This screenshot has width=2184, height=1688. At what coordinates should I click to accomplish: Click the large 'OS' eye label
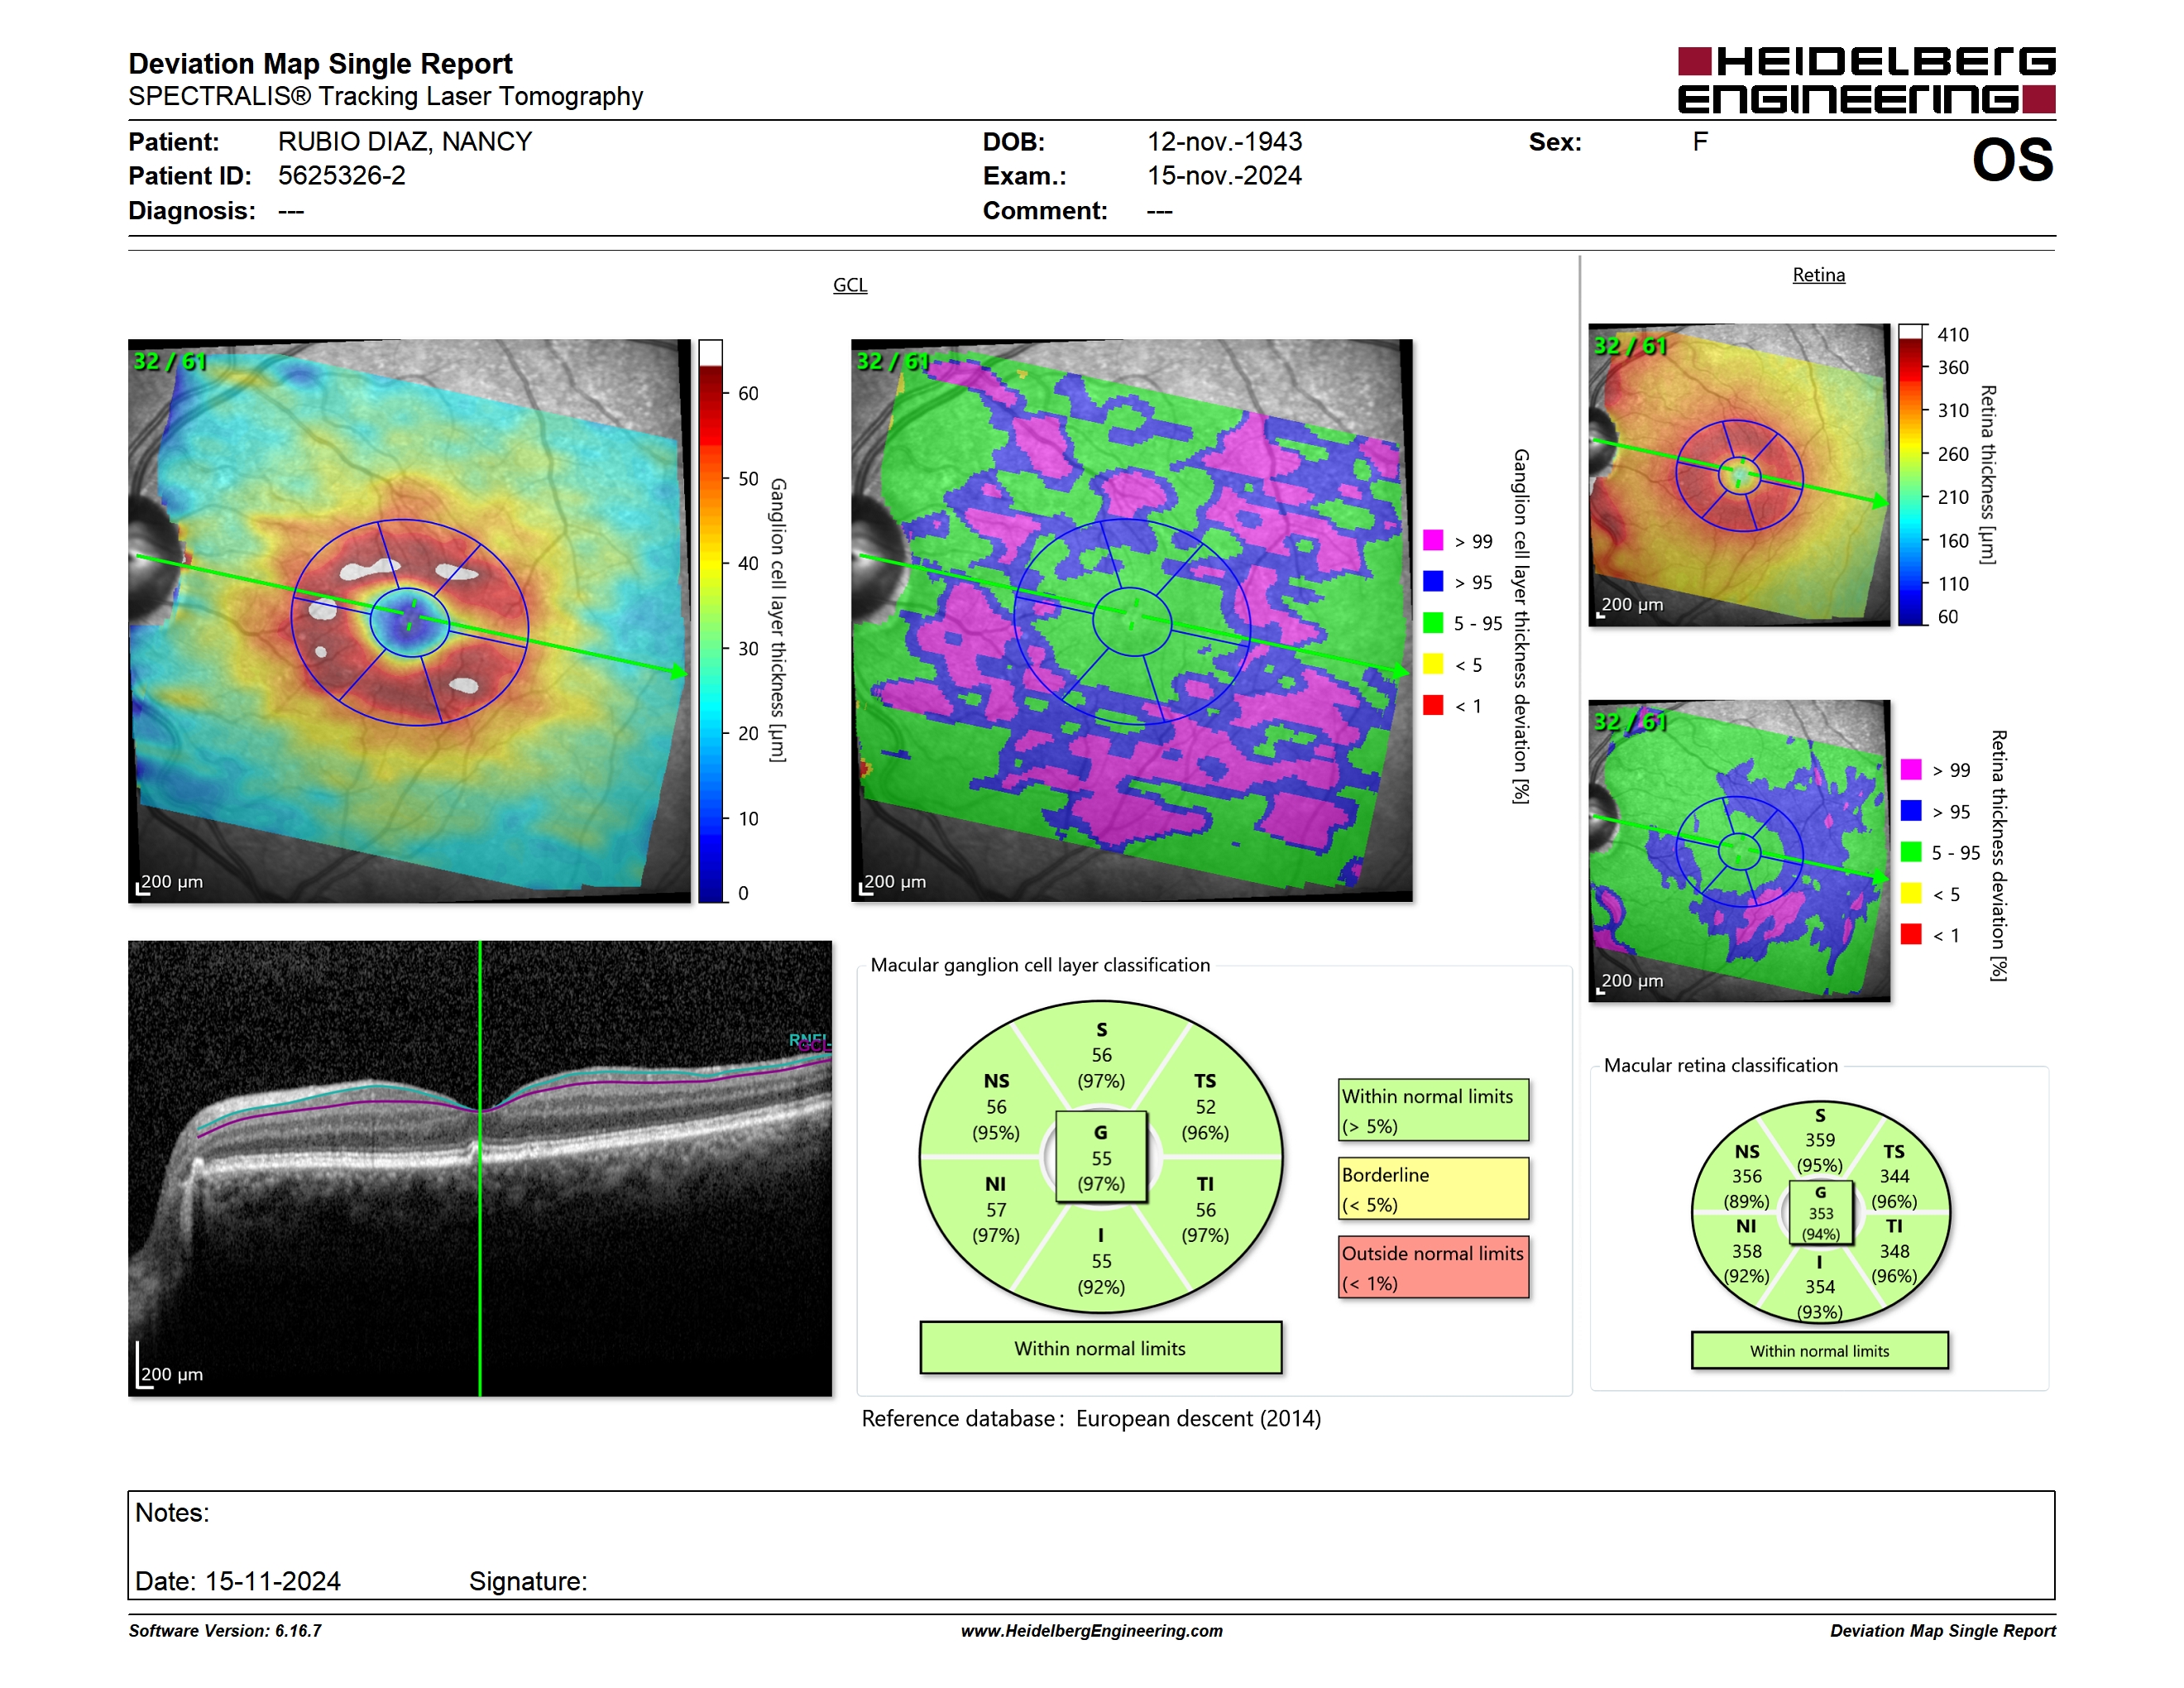coord(2013,160)
